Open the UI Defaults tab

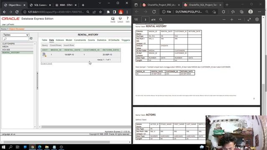[x=114, y=40]
